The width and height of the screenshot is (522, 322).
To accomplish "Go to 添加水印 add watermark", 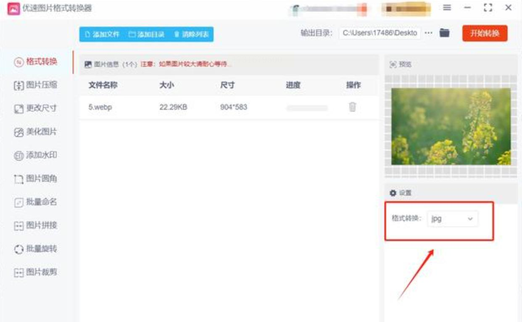I will 36,156.
